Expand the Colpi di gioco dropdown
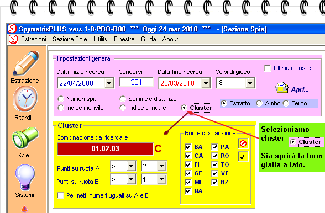Screen dimensions: 325x213 pos(250,83)
